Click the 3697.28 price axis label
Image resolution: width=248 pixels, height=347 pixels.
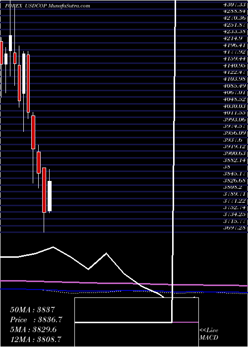click(234, 228)
